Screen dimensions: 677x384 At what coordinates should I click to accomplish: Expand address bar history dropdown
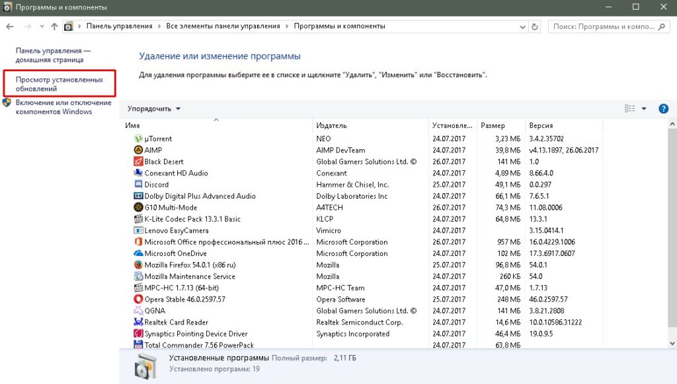point(522,26)
